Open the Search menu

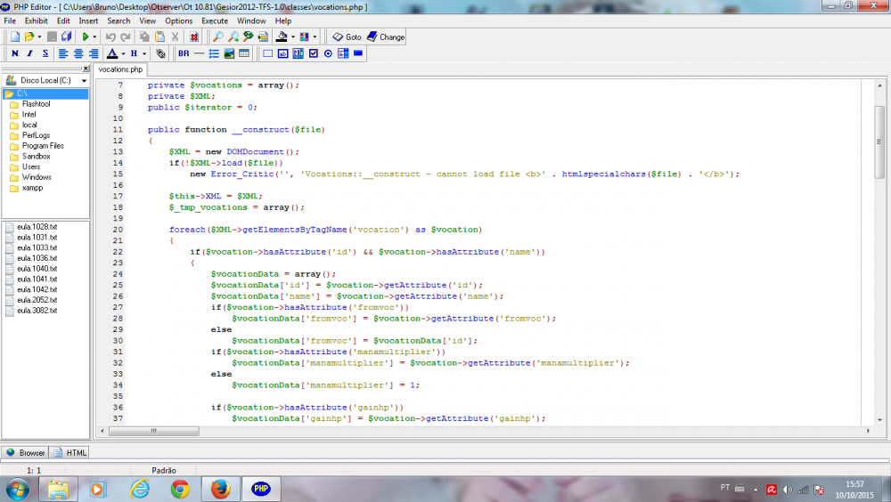[x=119, y=20]
